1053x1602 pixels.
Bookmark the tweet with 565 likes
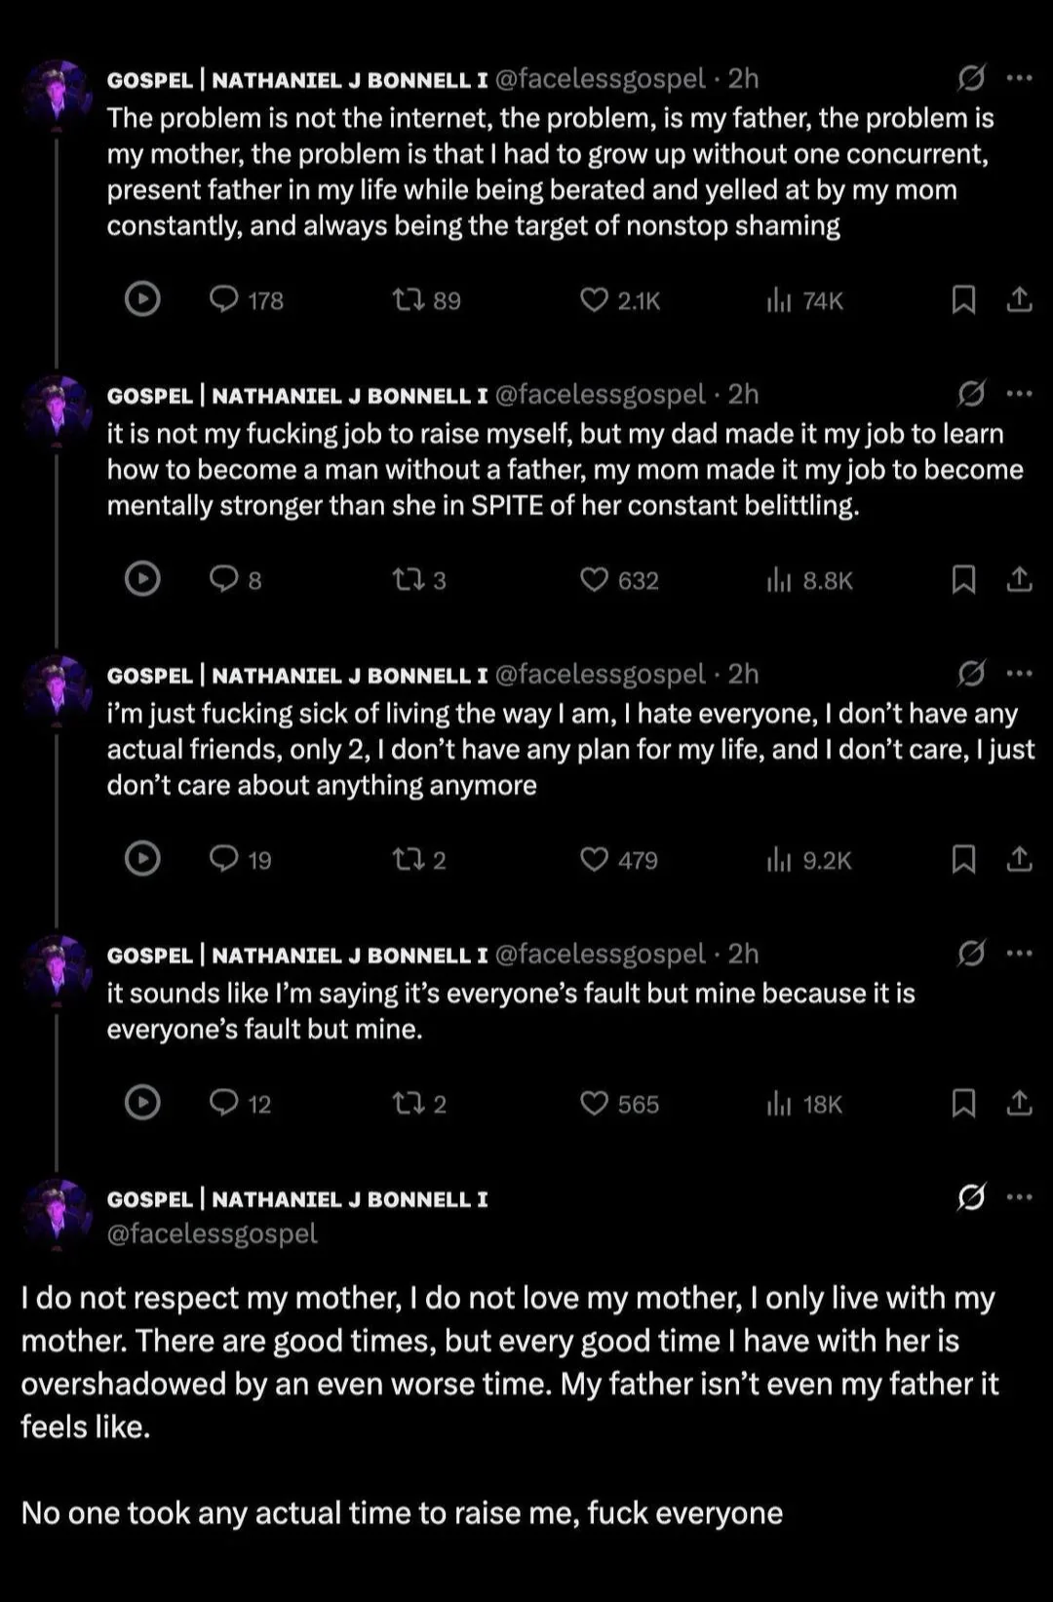[x=963, y=1103]
